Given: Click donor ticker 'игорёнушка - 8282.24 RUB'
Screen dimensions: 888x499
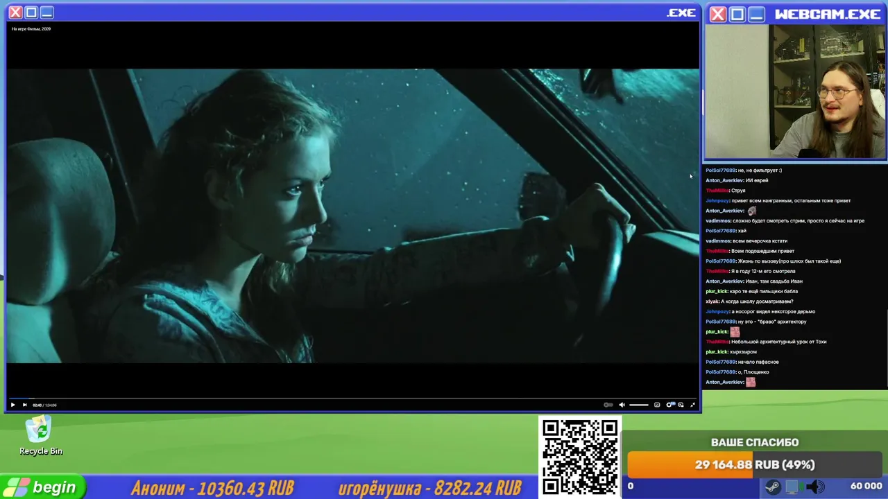Looking at the screenshot, I should (429, 488).
